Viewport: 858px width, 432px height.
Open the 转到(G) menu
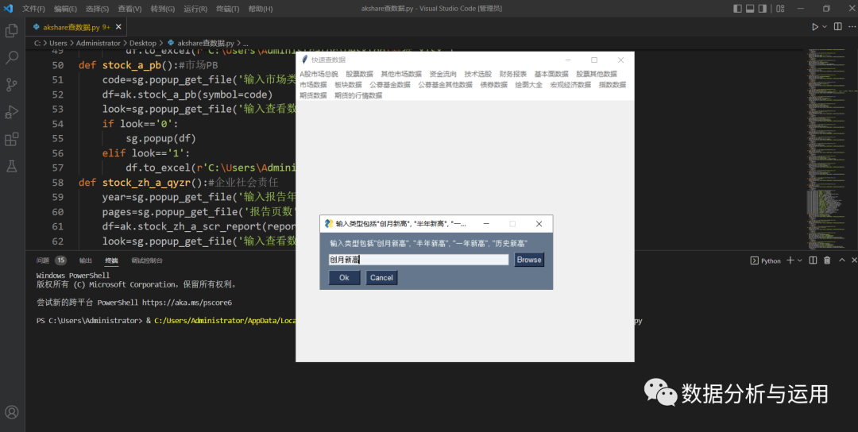click(163, 9)
